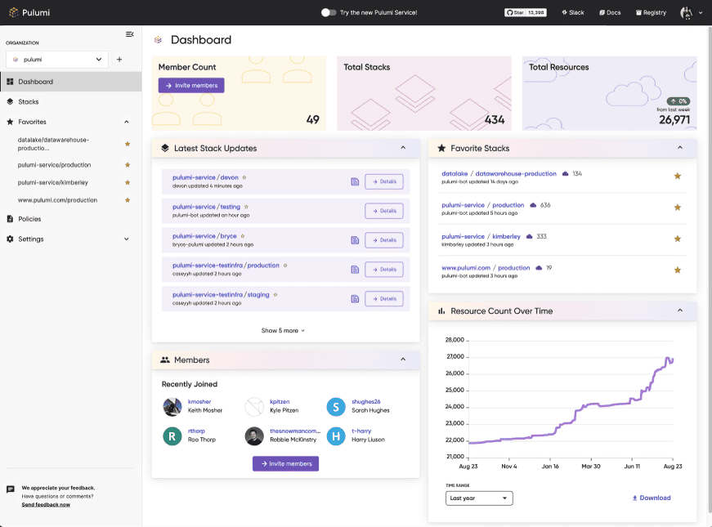Click the Download icon below the chart
Image resolution: width=712 pixels, height=527 pixels.
click(636, 498)
